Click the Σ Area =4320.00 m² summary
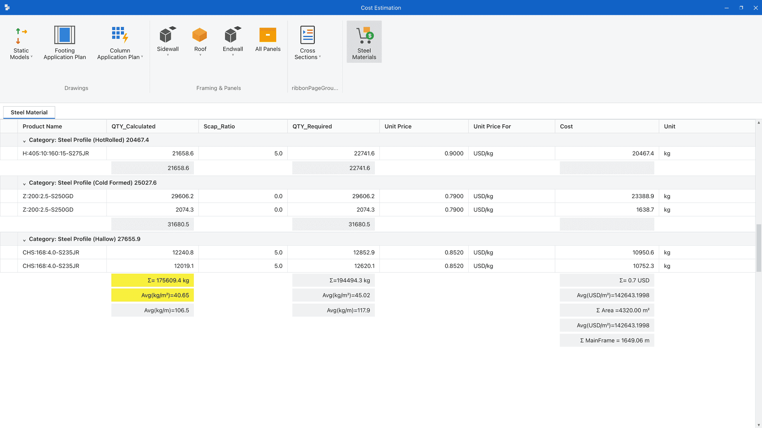The height and width of the screenshot is (428, 762). click(x=607, y=310)
